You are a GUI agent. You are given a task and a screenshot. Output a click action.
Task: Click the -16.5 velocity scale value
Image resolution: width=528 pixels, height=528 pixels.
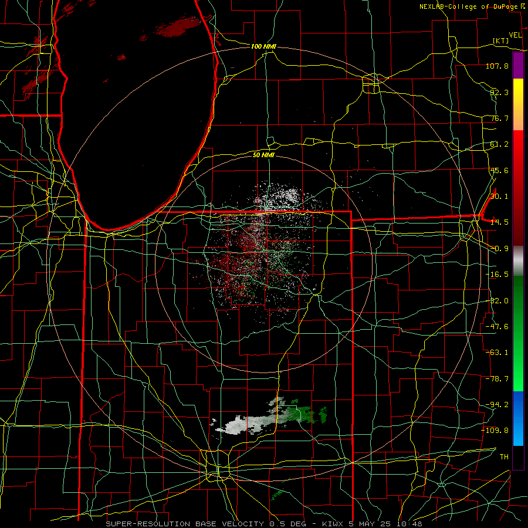497,275
